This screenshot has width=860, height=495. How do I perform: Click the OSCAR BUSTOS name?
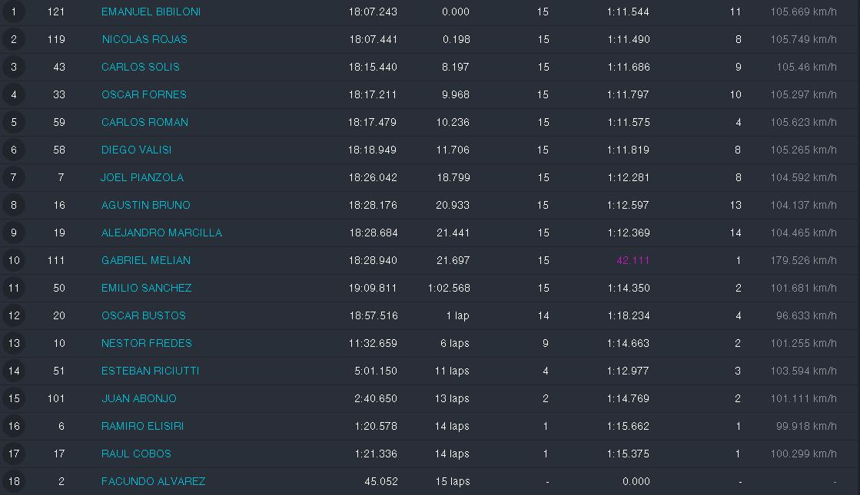[144, 315]
